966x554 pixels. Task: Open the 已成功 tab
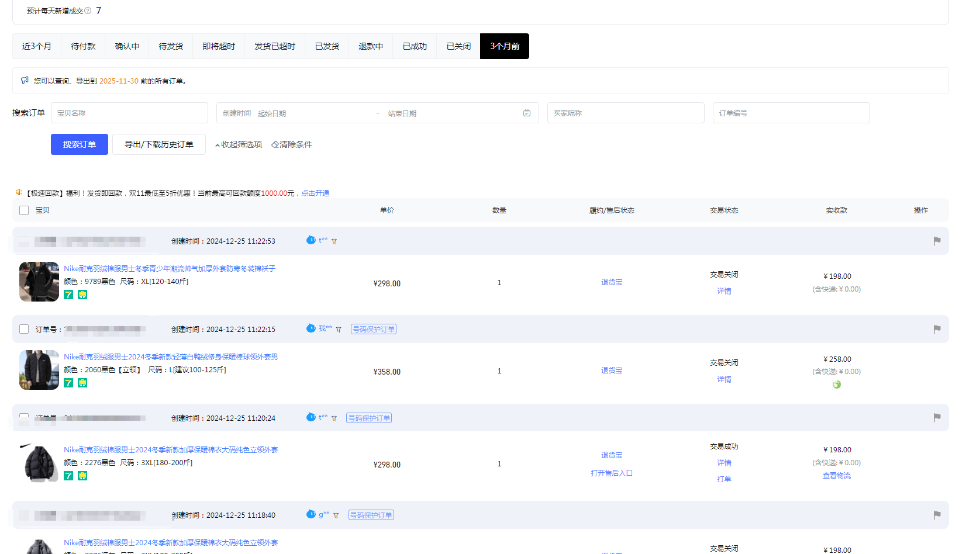[x=415, y=46]
